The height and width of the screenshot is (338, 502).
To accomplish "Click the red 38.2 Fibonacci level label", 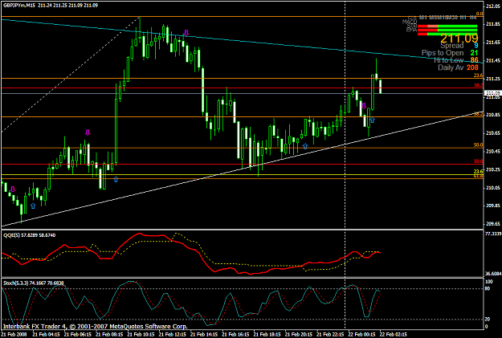I will (479, 85).
